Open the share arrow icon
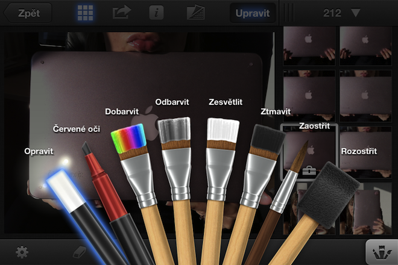The image size is (398, 265). pyautogui.click(x=122, y=13)
